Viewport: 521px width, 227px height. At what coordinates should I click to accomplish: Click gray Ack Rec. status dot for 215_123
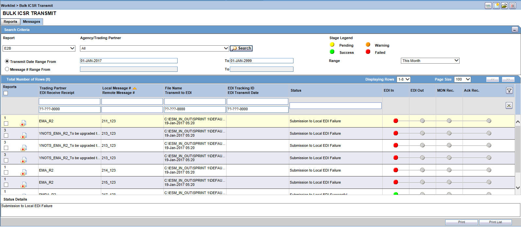coord(489,182)
